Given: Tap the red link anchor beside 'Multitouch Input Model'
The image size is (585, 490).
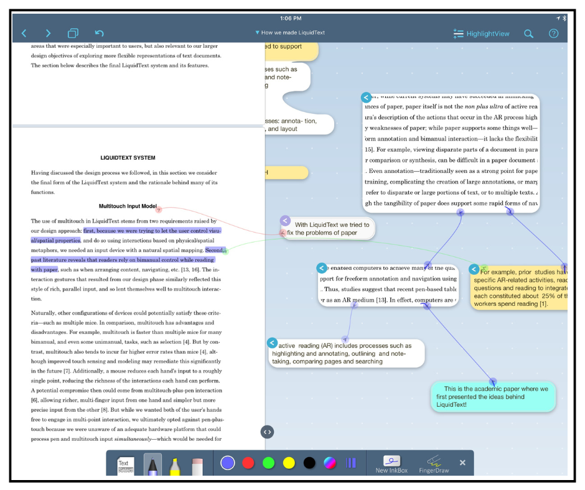Looking at the screenshot, I should click(159, 209).
